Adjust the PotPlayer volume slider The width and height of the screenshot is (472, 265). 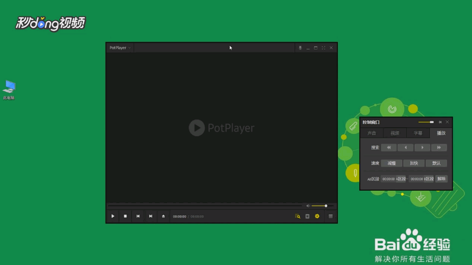pyautogui.click(x=323, y=206)
